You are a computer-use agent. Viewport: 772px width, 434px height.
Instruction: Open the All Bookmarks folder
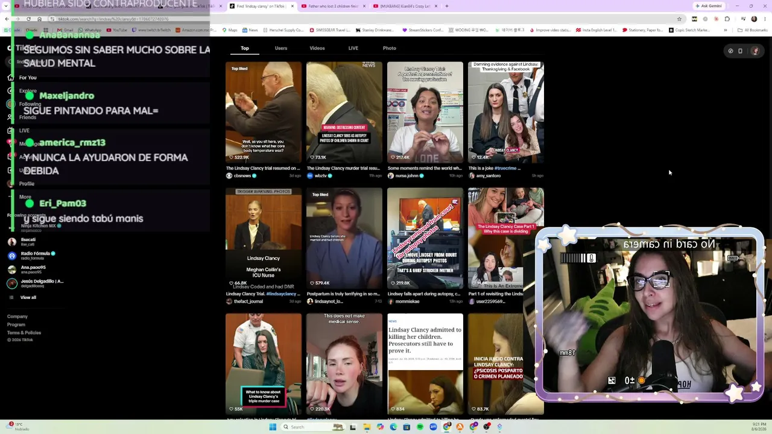pyautogui.click(x=752, y=30)
